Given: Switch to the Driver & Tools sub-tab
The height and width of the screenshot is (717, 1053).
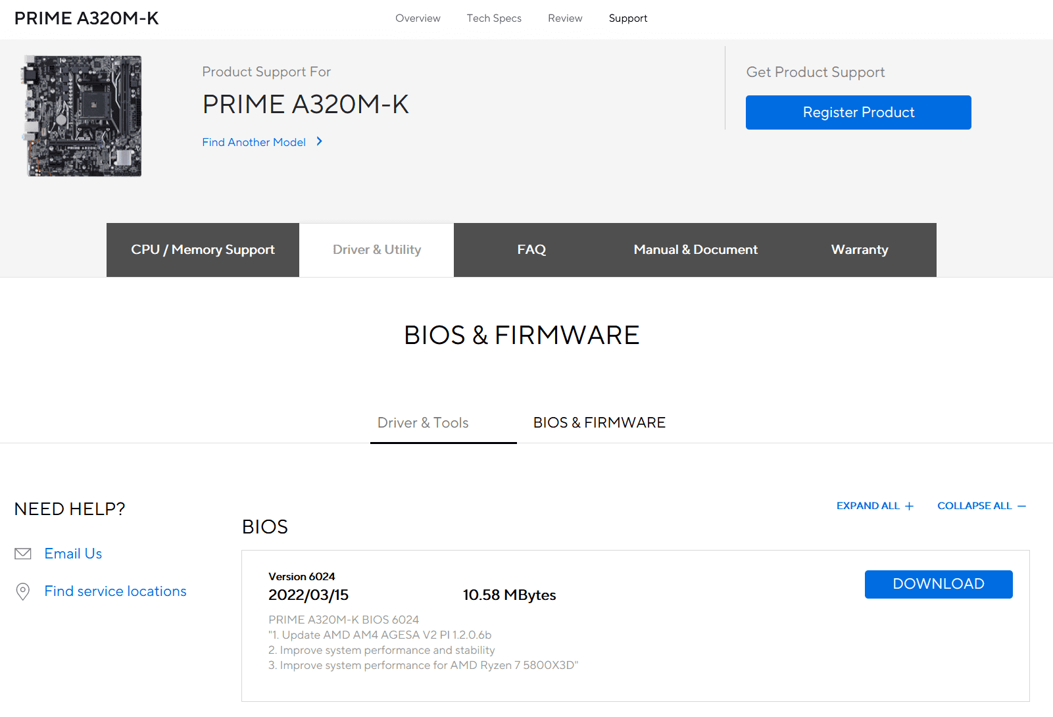Looking at the screenshot, I should [x=423, y=423].
